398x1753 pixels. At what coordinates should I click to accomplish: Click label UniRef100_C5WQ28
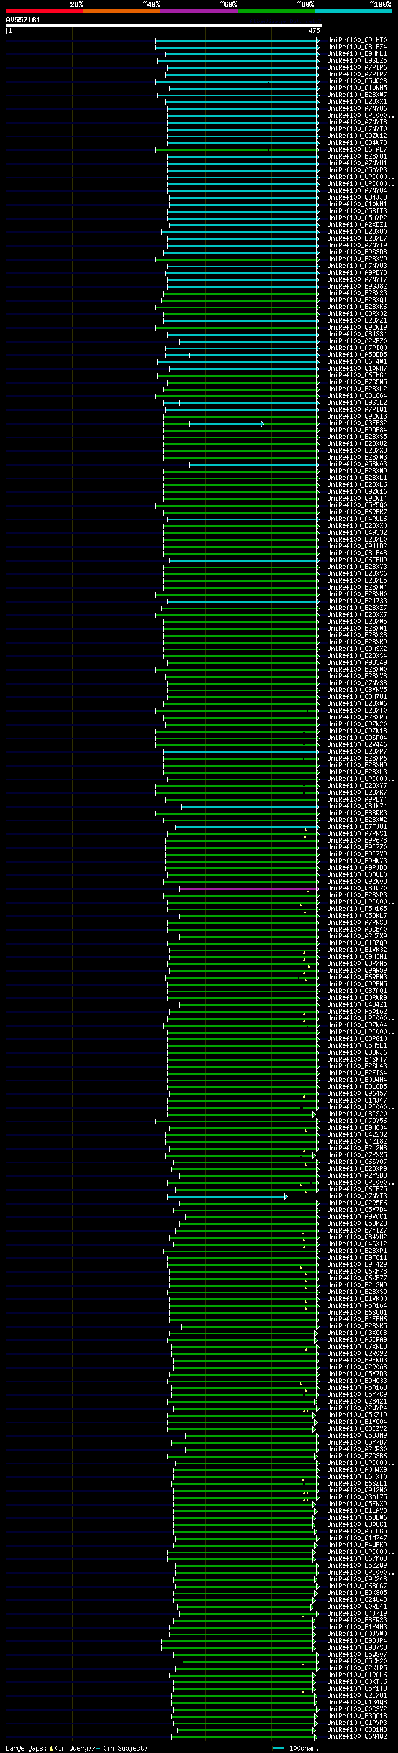[356, 81]
